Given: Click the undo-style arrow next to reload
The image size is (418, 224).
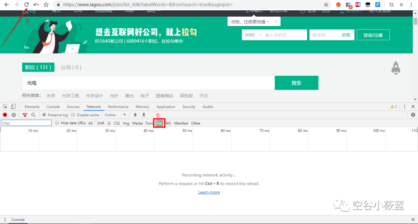Looking at the screenshot, I should (36, 5).
